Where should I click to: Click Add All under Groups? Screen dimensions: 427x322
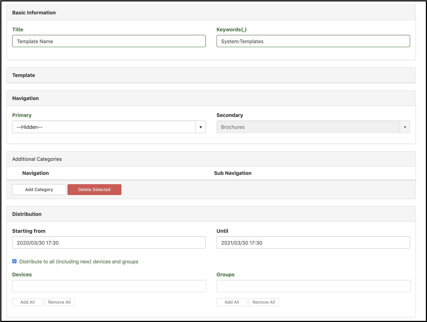coord(232,302)
